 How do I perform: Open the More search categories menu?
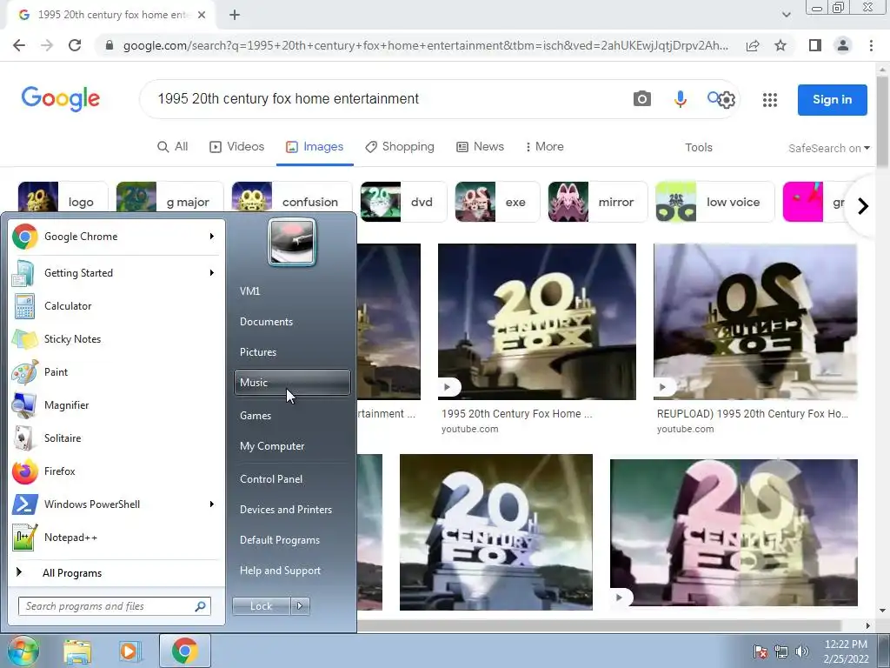click(544, 146)
